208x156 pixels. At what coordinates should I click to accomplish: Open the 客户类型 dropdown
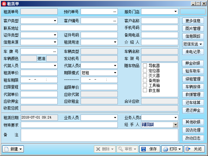(55, 21)
